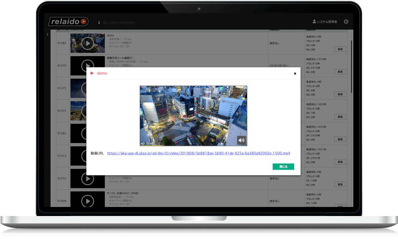The width and height of the screenshot is (398, 240).
Task: Click the 編集 button for row 91365
Action: click(340, 139)
